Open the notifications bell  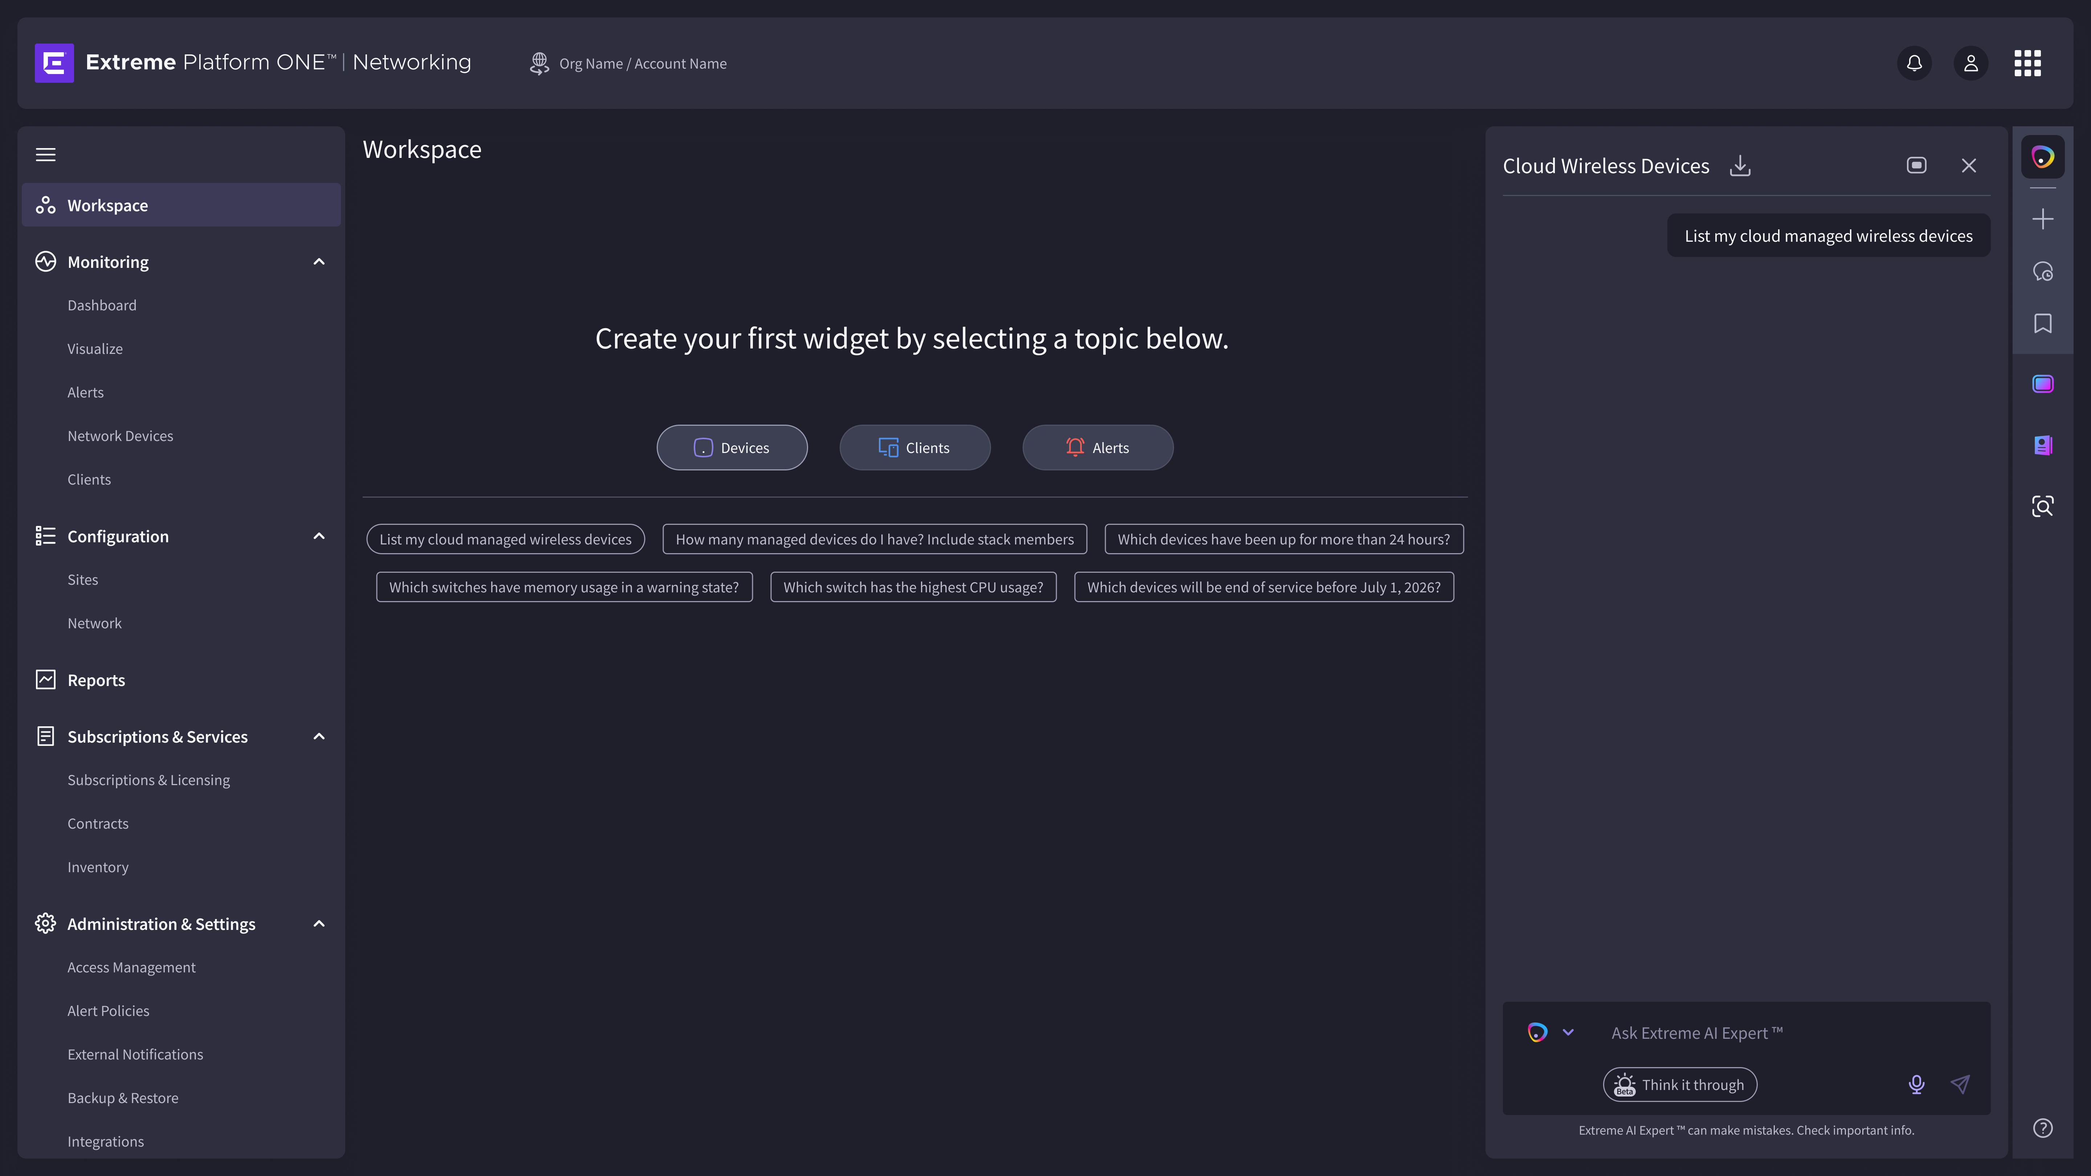[x=1914, y=62]
